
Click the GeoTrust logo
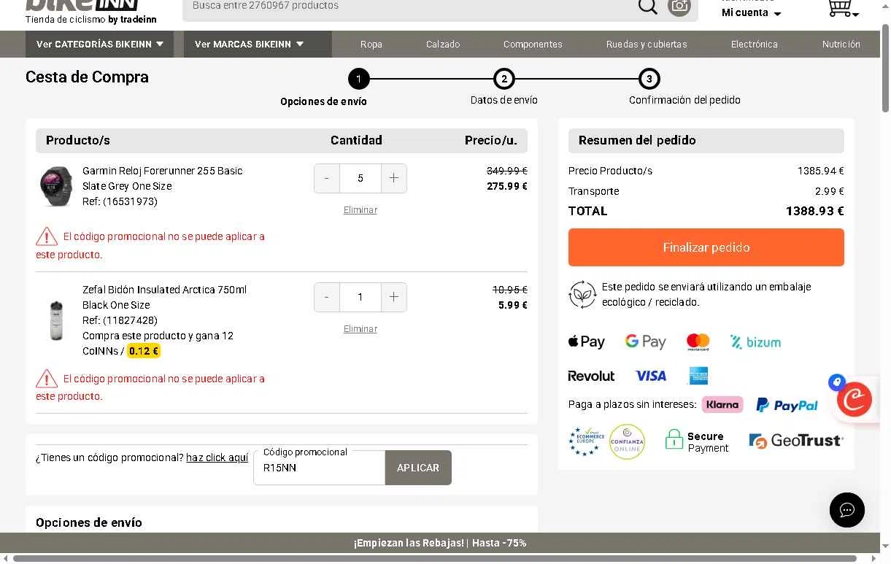click(x=796, y=441)
